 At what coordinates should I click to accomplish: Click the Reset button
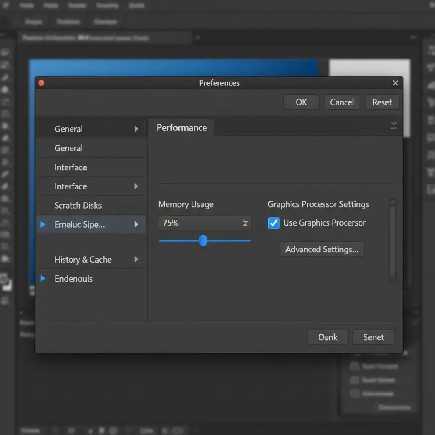point(382,102)
